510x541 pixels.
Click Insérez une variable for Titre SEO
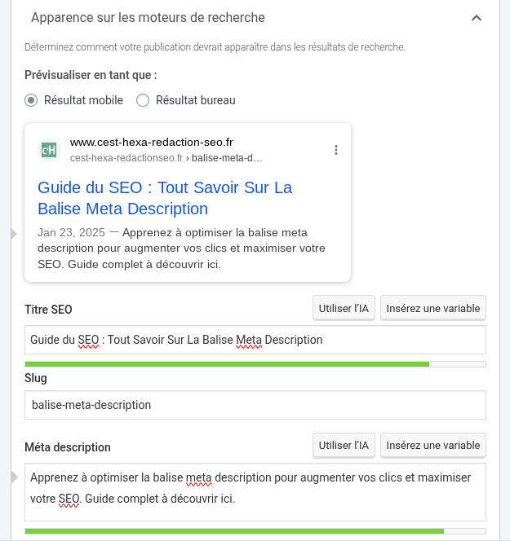[433, 308]
